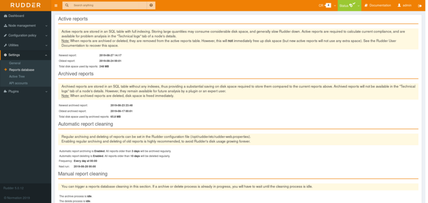This screenshot has height=203, width=428.
Task: Click the Documentation book icon
Action: click(366, 5)
